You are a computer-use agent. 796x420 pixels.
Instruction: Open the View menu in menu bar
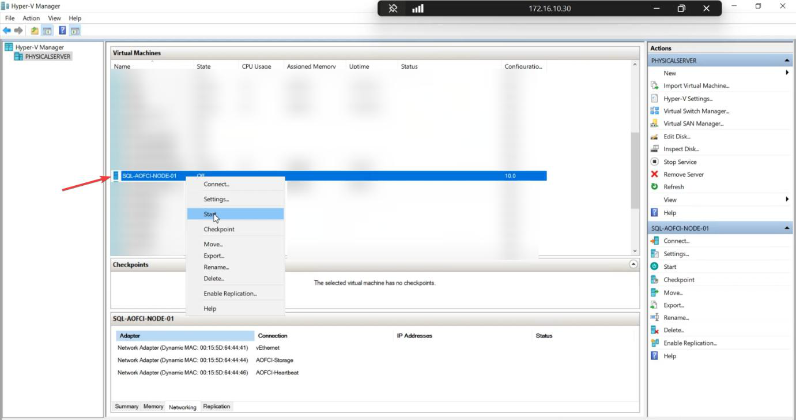click(54, 18)
